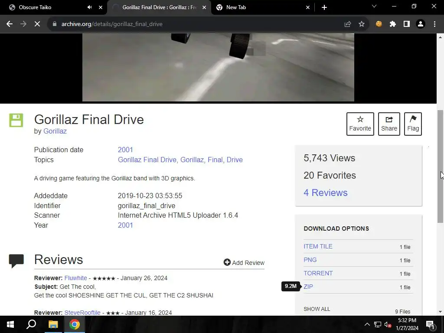Click Add Review
This screenshot has height=333, width=444.
click(x=244, y=262)
